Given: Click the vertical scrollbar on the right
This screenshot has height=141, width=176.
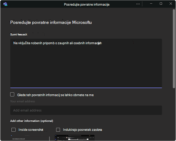Looking at the screenshot, I should (174, 48).
